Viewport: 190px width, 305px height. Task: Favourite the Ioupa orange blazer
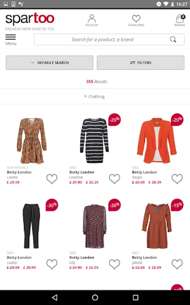[x=177, y=179]
